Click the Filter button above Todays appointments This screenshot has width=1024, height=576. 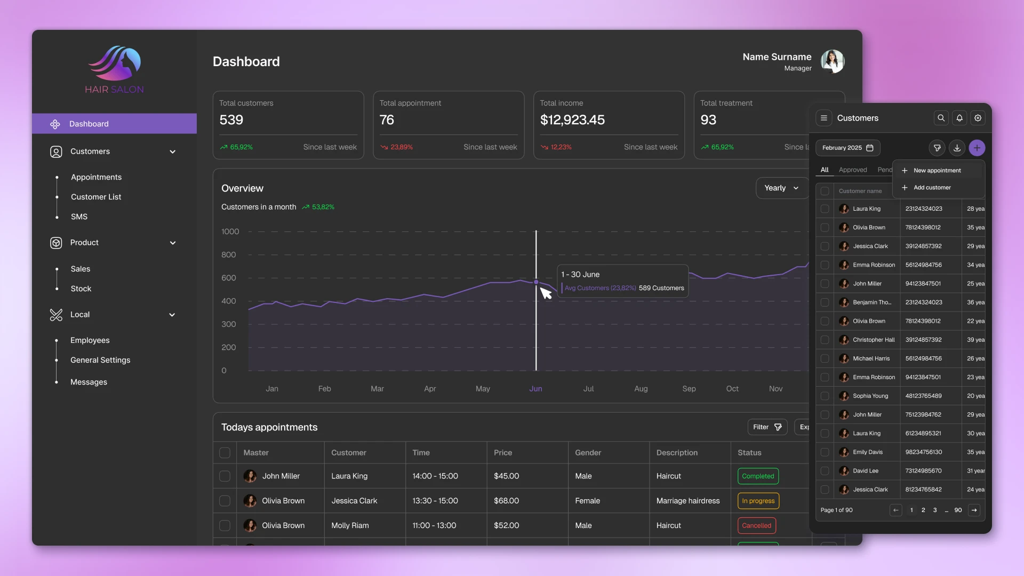pyautogui.click(x=766, y=427)
